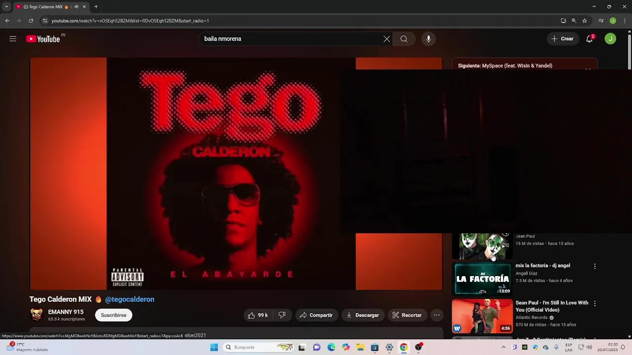Open the volume control in tray
The height and width of the screenshot is (355, 632).
click(589, 348)
